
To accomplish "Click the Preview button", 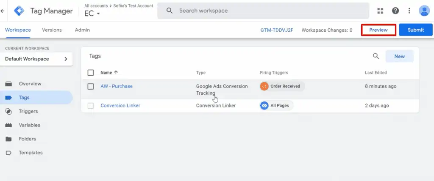I will point(378,30).
